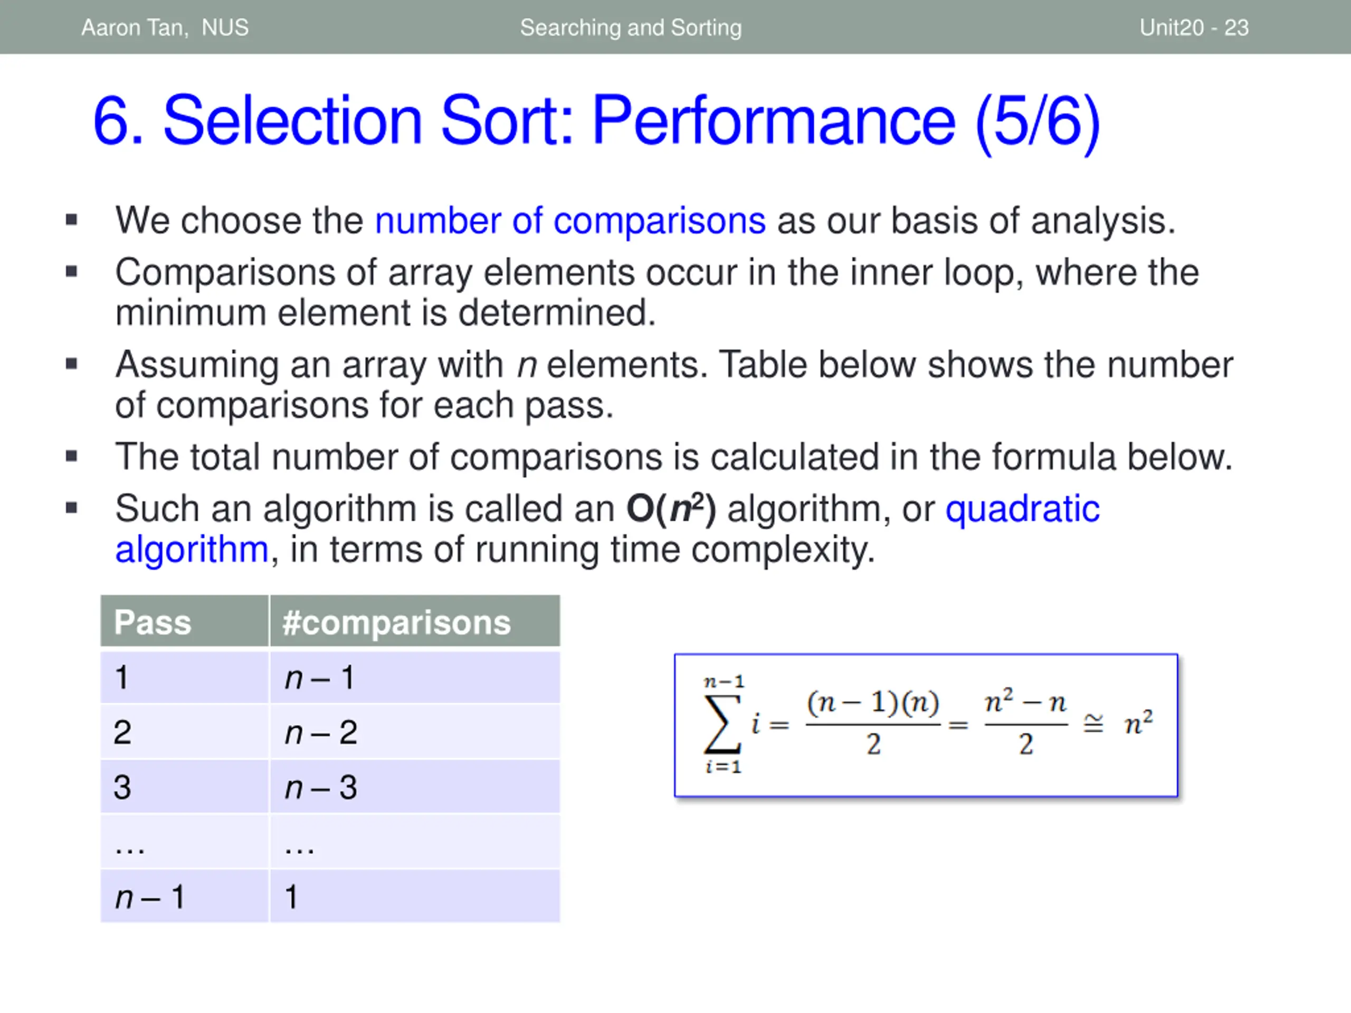Click the pass number 2 cell
Image resolution: width=1351 pixels, height=1013 pixels.
[185, 732]
